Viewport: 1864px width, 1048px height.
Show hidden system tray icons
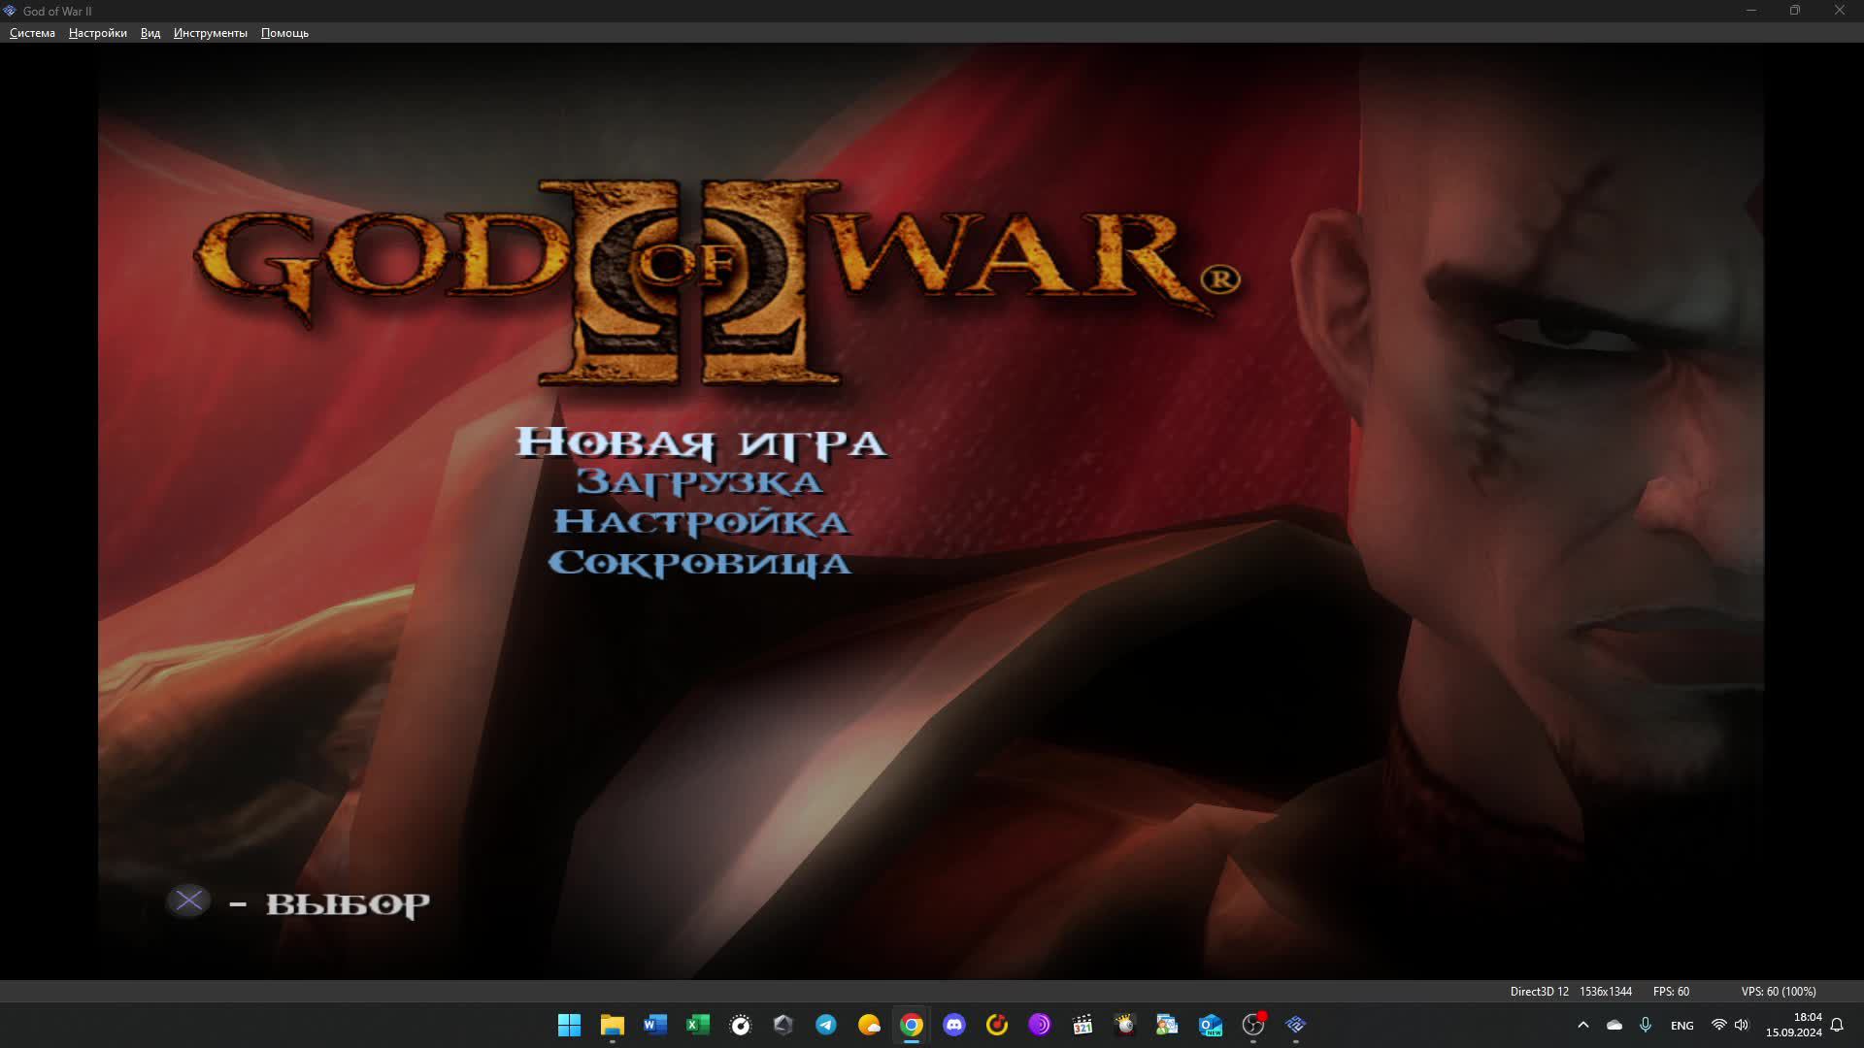coord(1583,1025)
